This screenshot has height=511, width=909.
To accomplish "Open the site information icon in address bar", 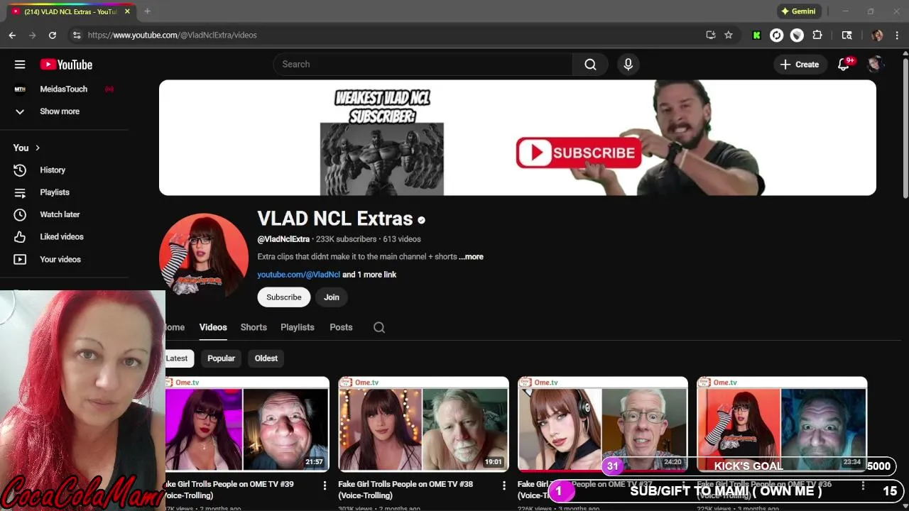I will coord(77,35).
